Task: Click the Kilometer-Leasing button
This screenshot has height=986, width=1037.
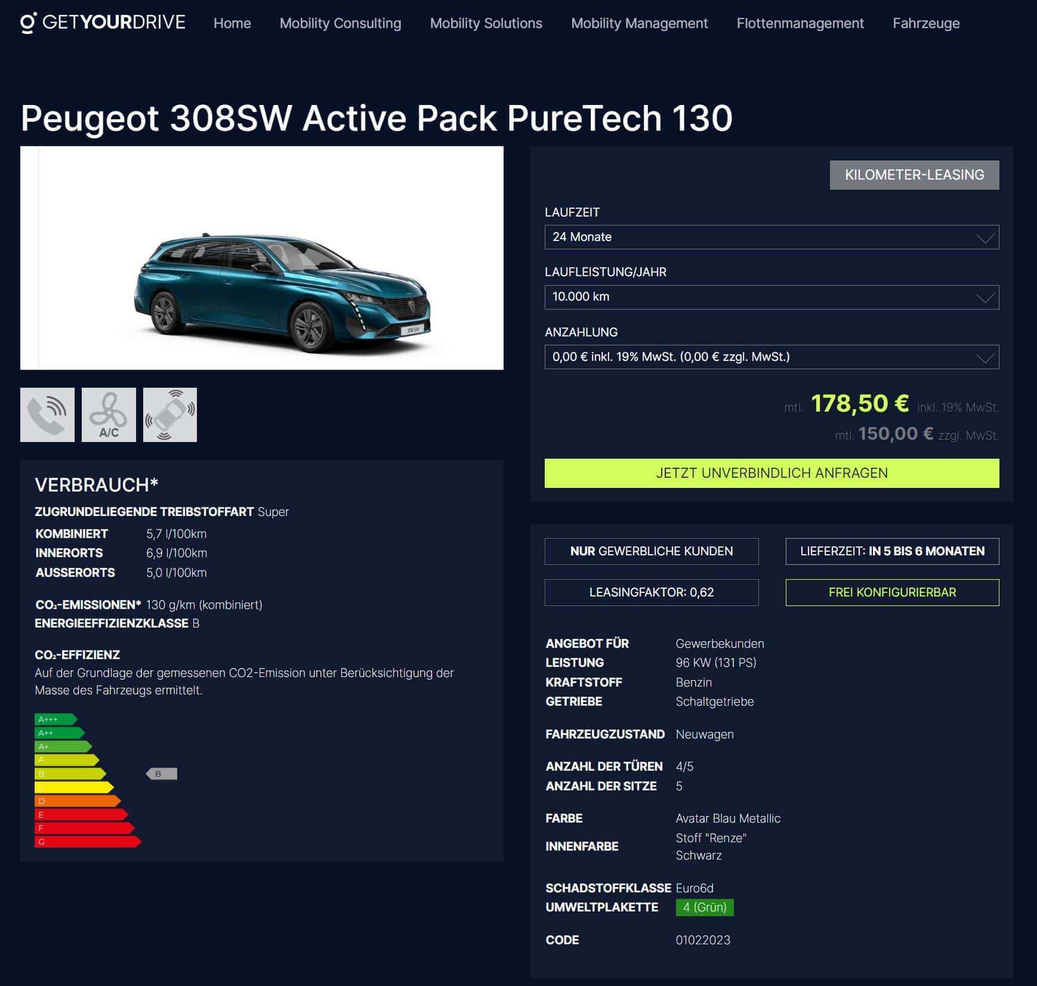Action: [914, 175]
